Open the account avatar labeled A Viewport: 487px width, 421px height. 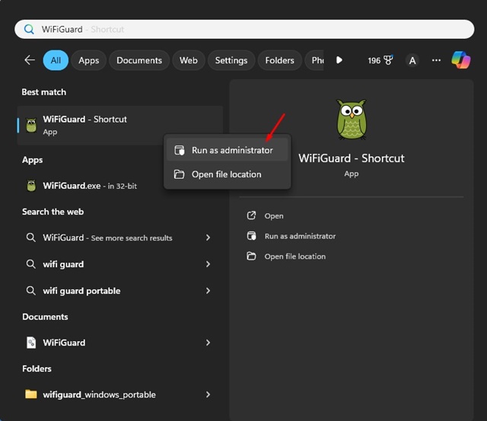point(412,60)
